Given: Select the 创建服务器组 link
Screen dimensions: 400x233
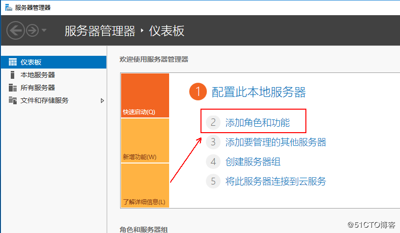Looking at the screenshot, I should [253, 162].
